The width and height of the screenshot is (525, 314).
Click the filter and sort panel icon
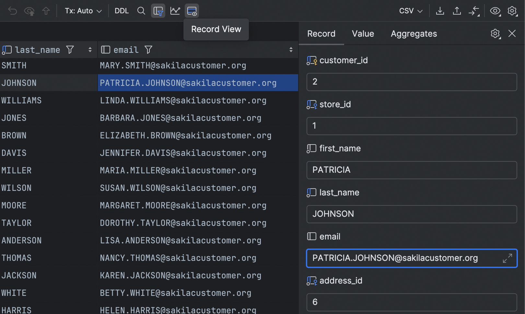(158, 11)
